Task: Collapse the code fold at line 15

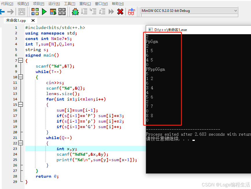Action: tap(21, 104)
